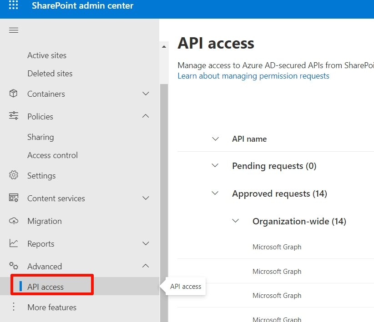Open the Access control page
Image resolution: width=374 pixels, height=322 pixels.
pyautogui.click(x=52, y=155)
